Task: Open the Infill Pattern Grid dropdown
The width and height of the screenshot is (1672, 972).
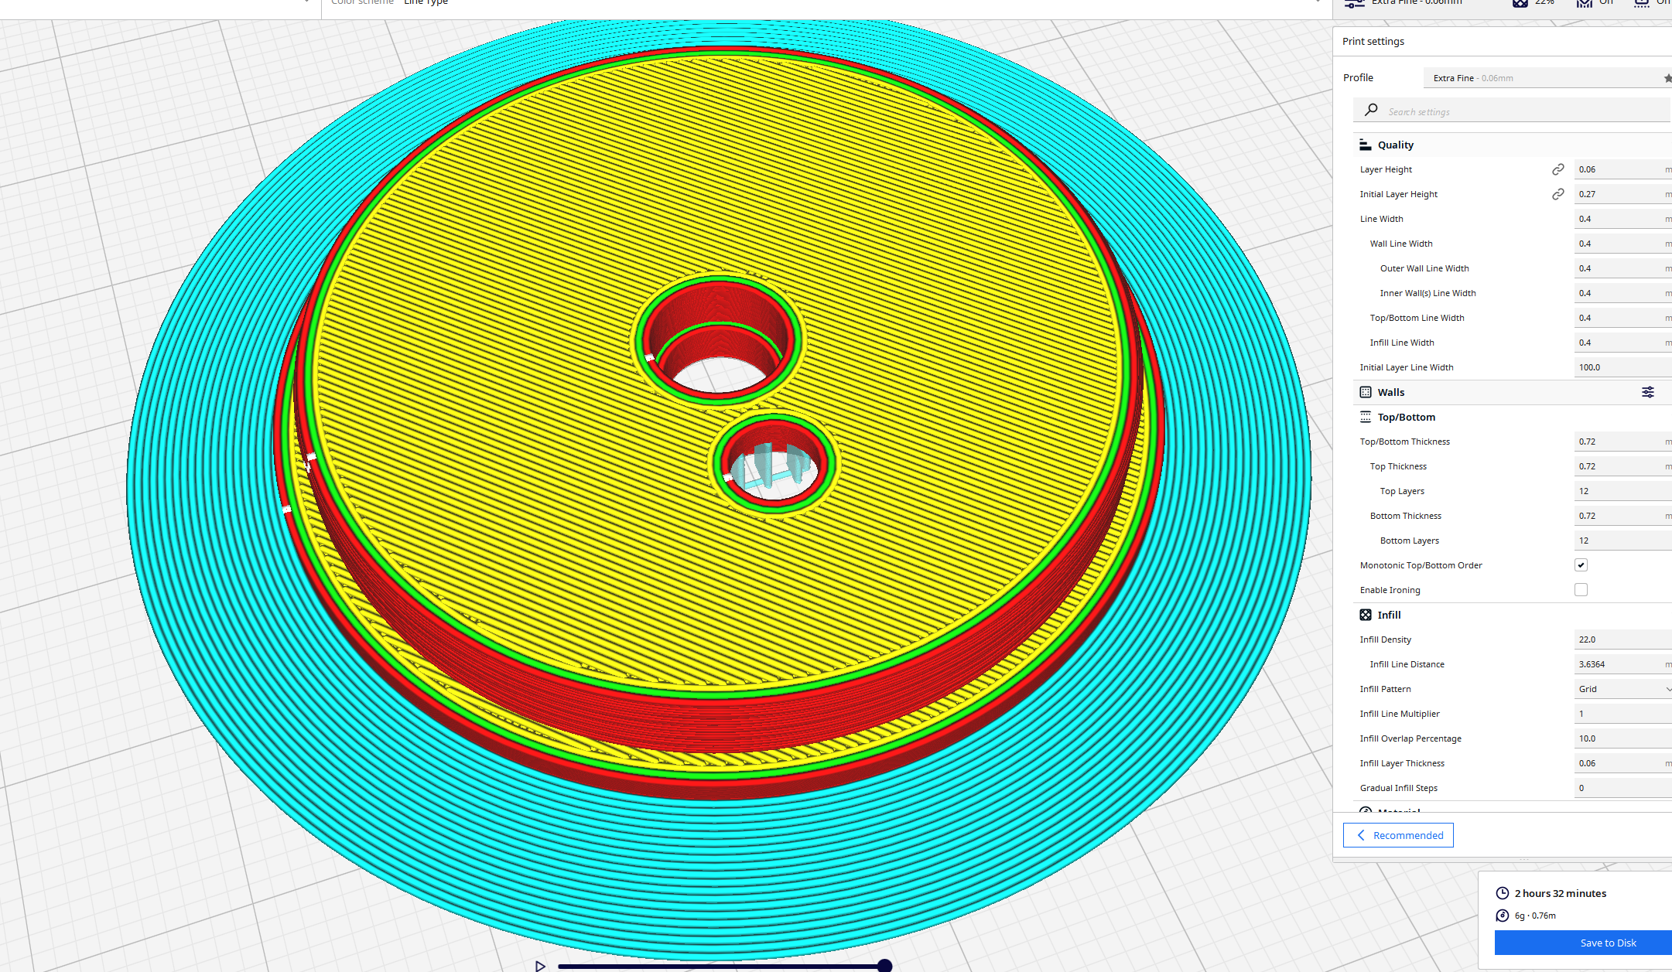Action: click(x=1623, y=689)
